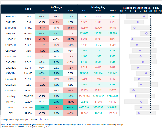Screen dimensions: 163x129
Task: Pick the Gold row RSI diamond
Action: (141, 107)
